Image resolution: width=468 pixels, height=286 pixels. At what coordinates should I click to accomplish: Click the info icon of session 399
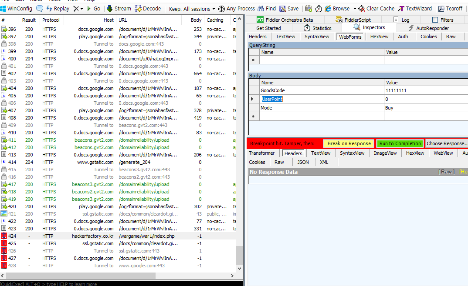pyautogui.click(x=4, y=51)
